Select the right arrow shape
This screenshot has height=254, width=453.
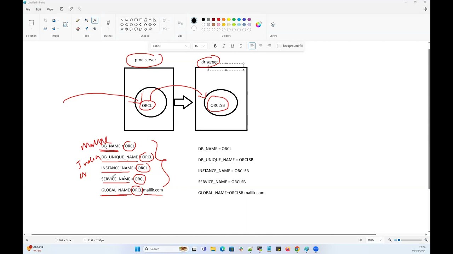(136, 25)
